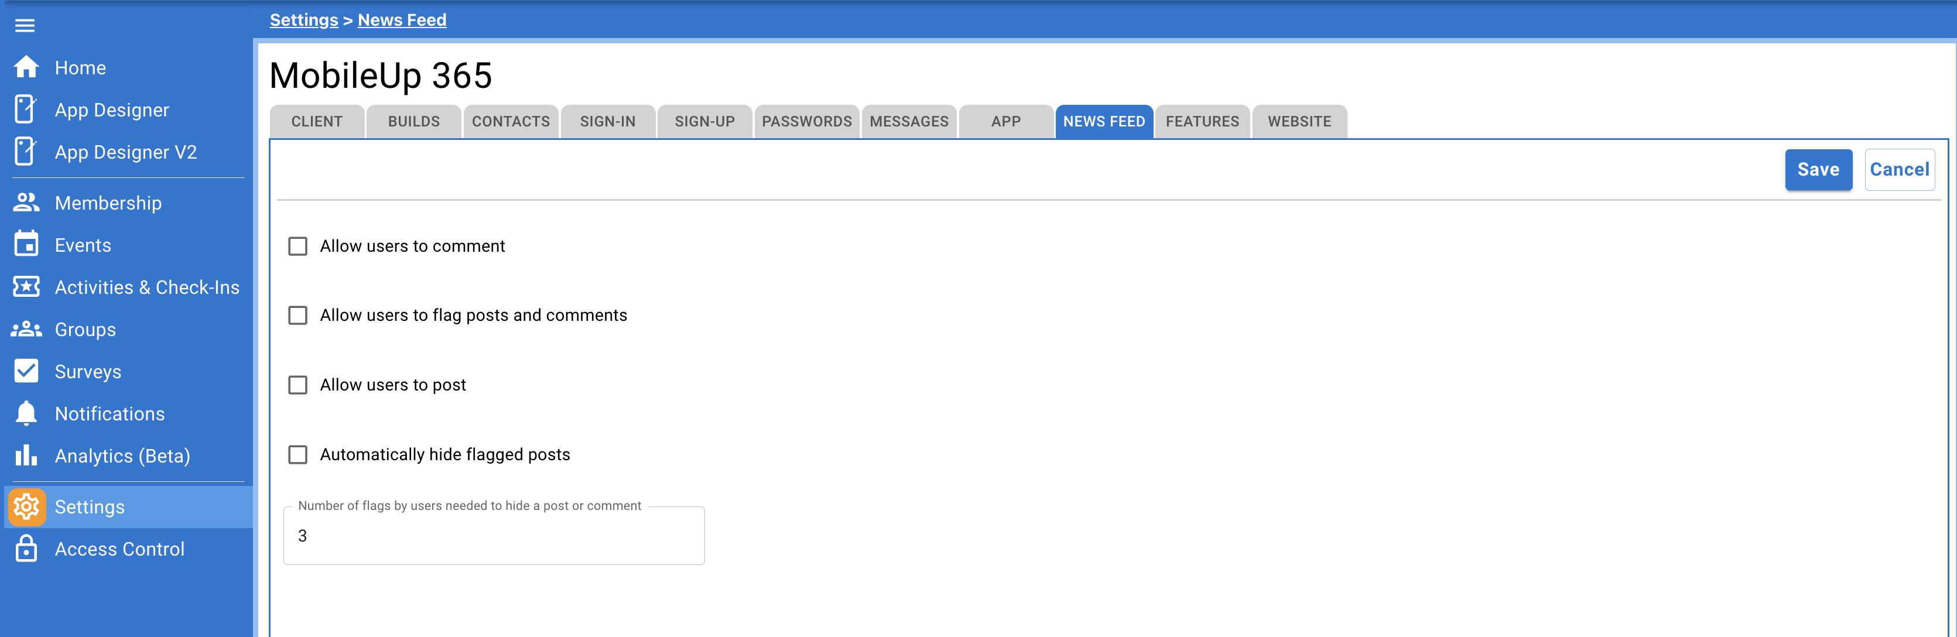Open the Notifications section
Image resolution: width=1957 pixels, height=637 pixels.
(x=110, y=414)
